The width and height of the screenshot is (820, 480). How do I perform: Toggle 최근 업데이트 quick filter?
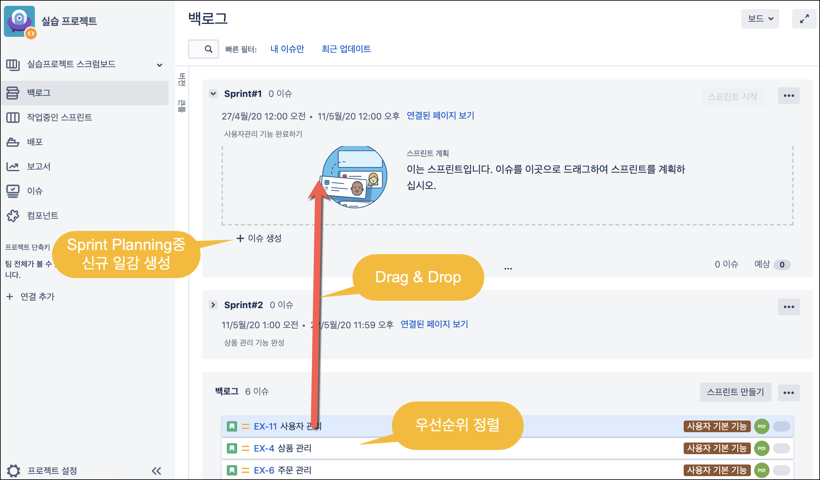346,49
